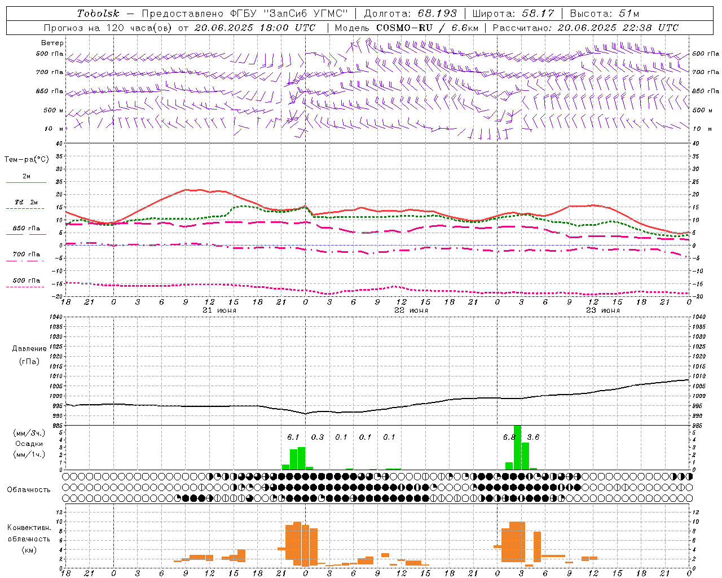Click the green dashed Td 2м line sample

click(25, 208)
